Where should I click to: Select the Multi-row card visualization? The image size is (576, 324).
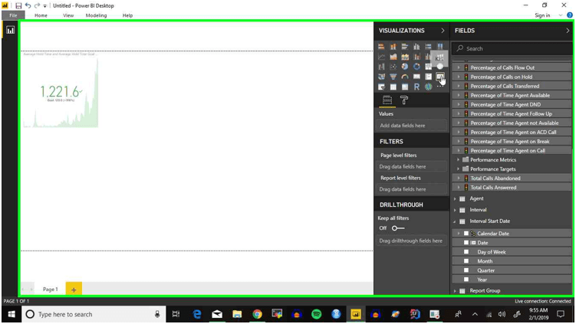[x=428, y=77]
